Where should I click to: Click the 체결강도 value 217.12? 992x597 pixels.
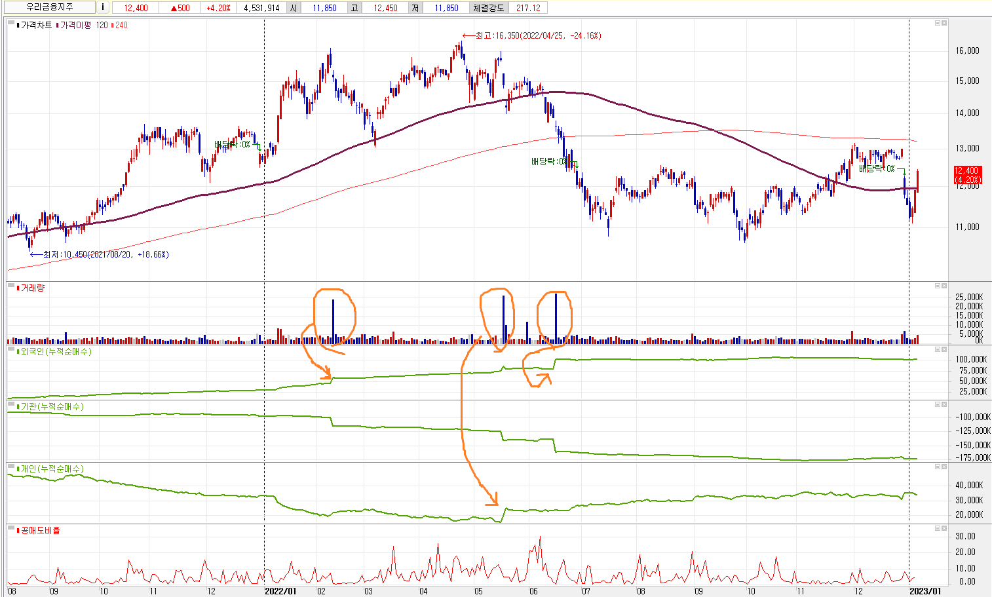coord(528,8)
